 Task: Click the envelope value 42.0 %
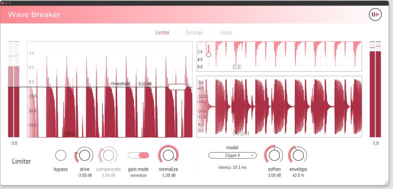(298, 176)
